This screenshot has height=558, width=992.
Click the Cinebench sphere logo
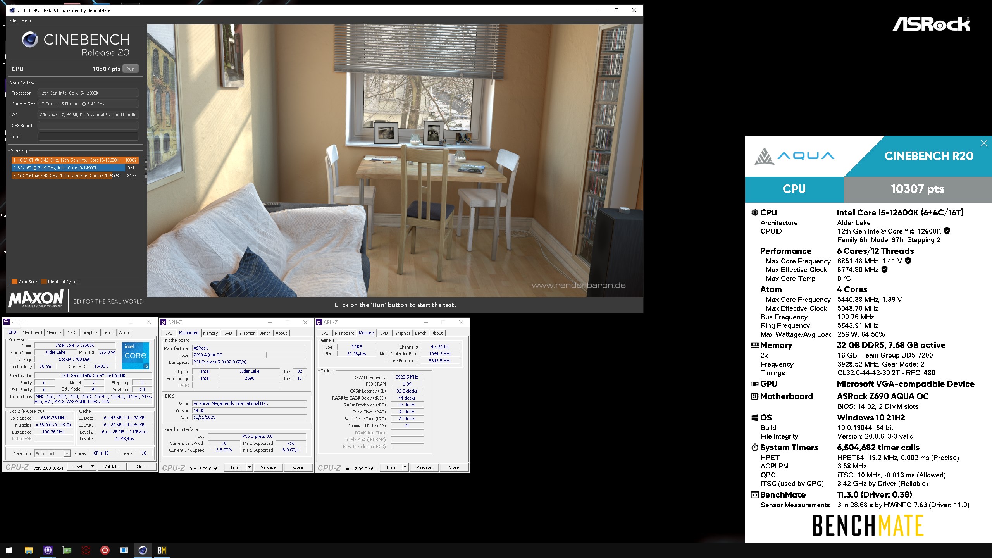pyautogui.click(x=30, y=40)
